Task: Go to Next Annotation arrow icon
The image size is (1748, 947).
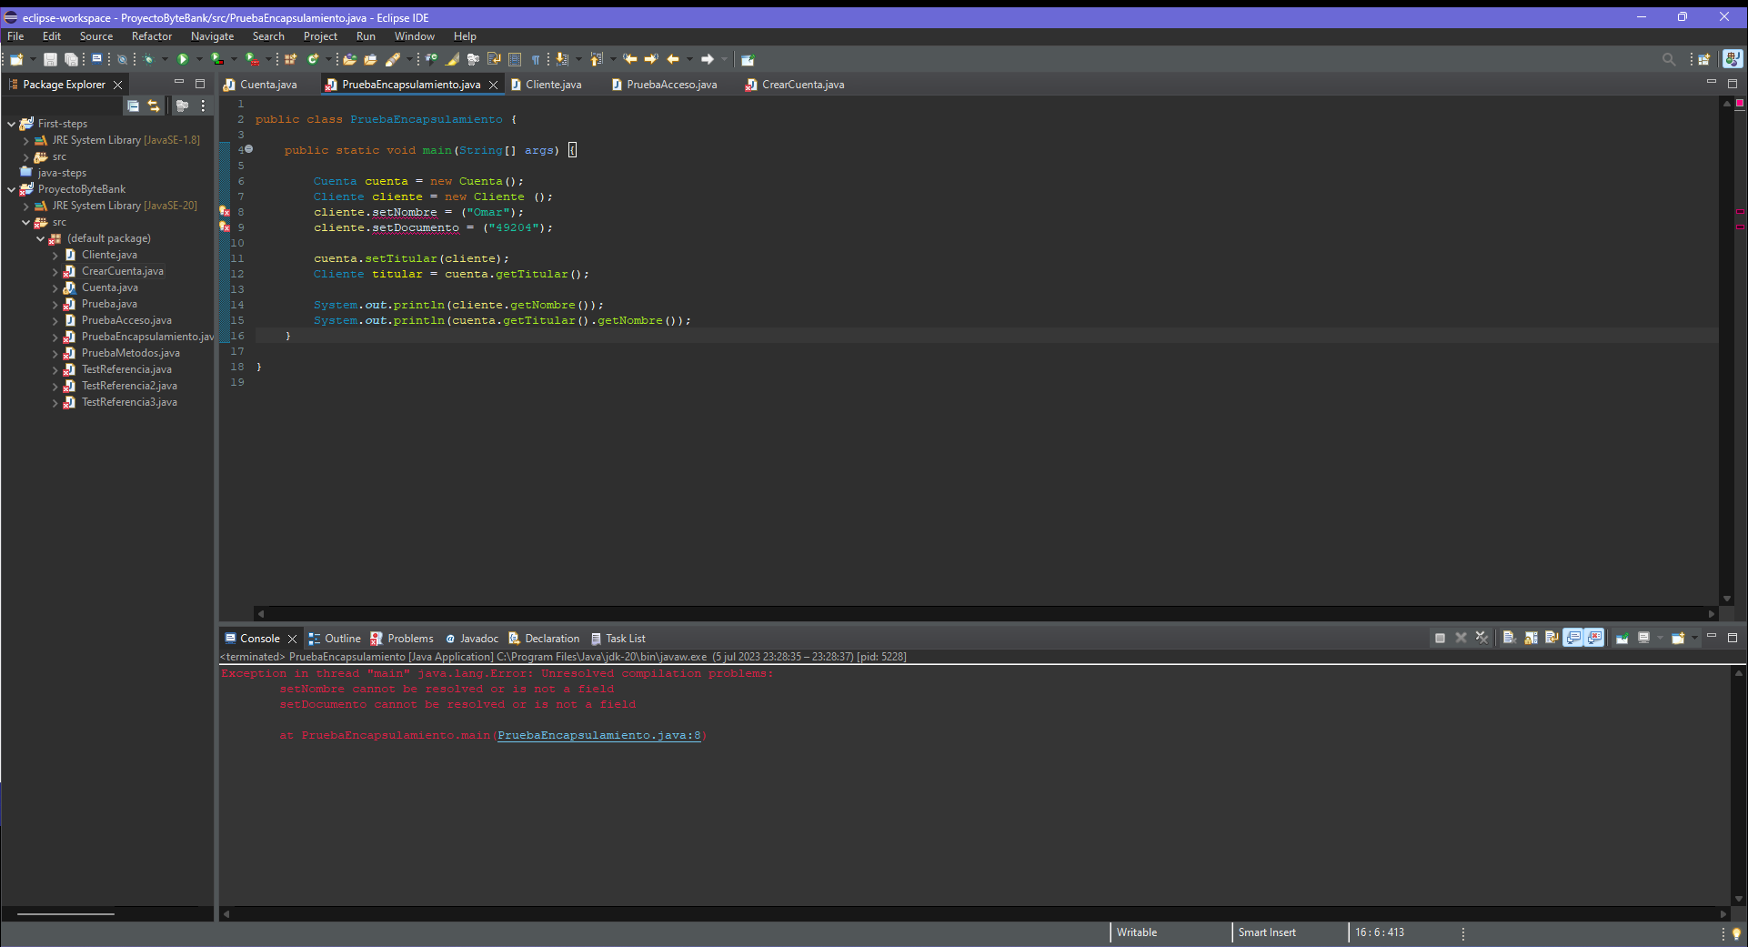Action: [562, 59]
